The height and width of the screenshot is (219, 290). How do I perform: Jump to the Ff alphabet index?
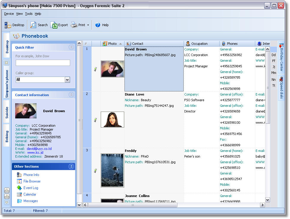click(x=274, y=61)
